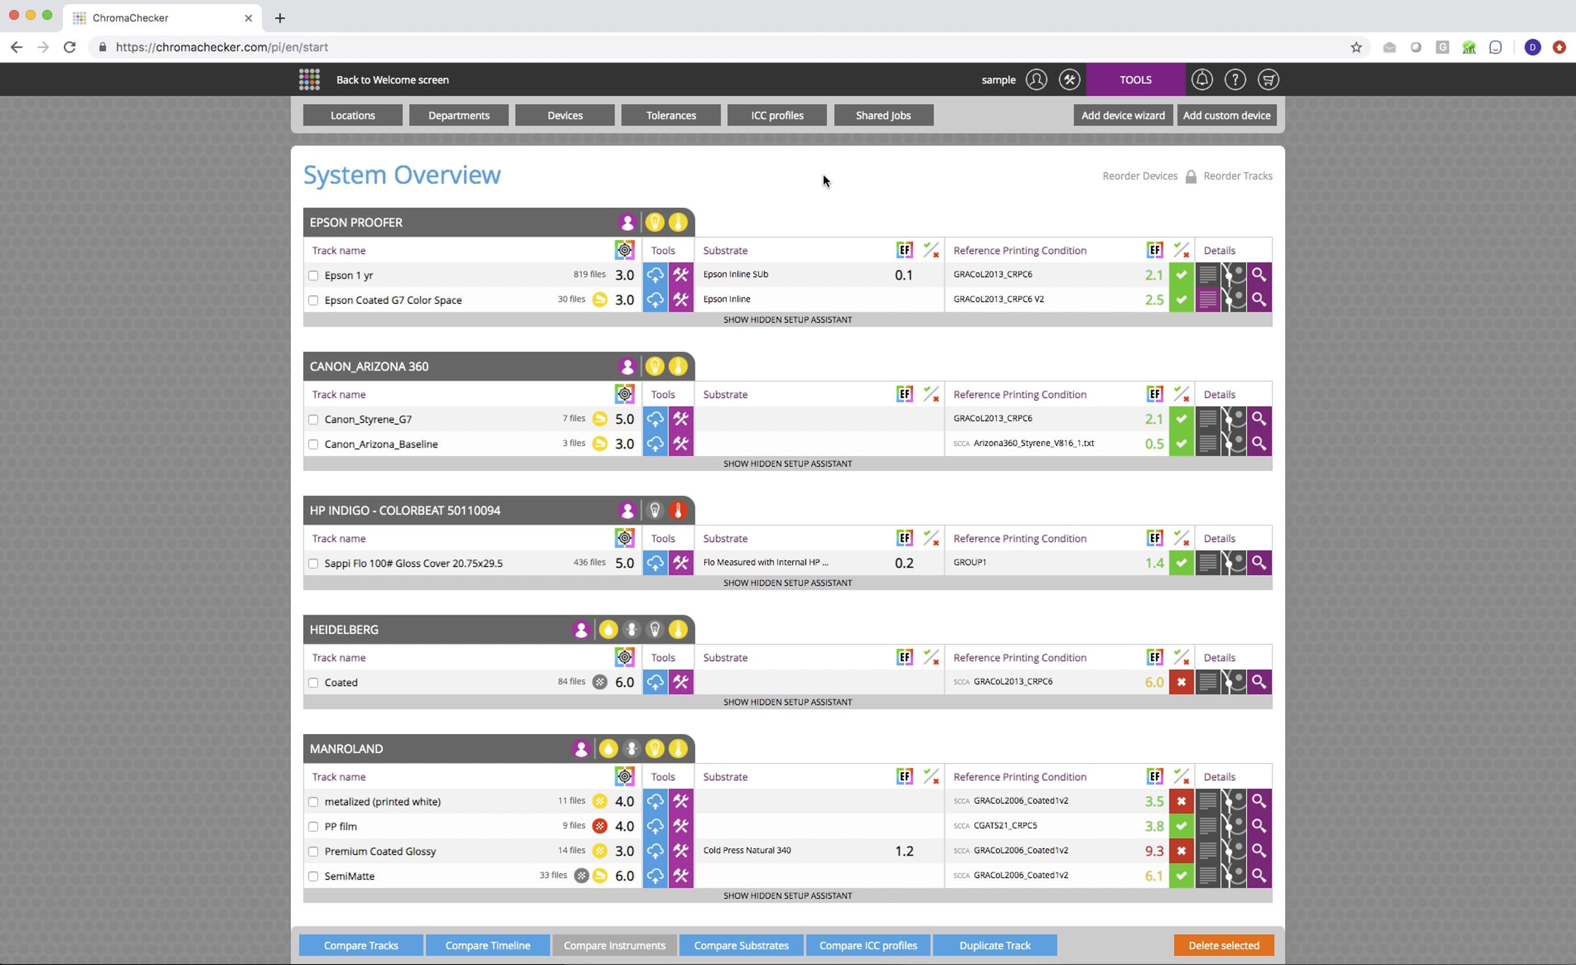Open the Tolerances tab
Image resolution: width=1576 pixels, height=965 pixels.
point(670,115)
